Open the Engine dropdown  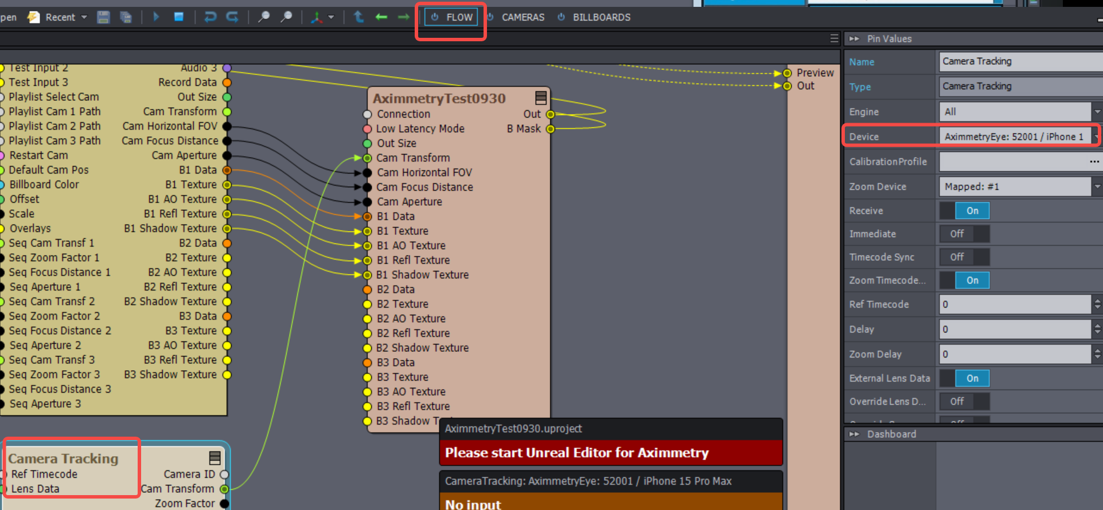tap(1097, 112)
